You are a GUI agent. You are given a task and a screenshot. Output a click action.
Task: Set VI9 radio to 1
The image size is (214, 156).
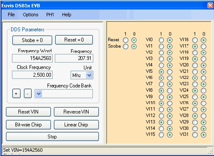161,97
